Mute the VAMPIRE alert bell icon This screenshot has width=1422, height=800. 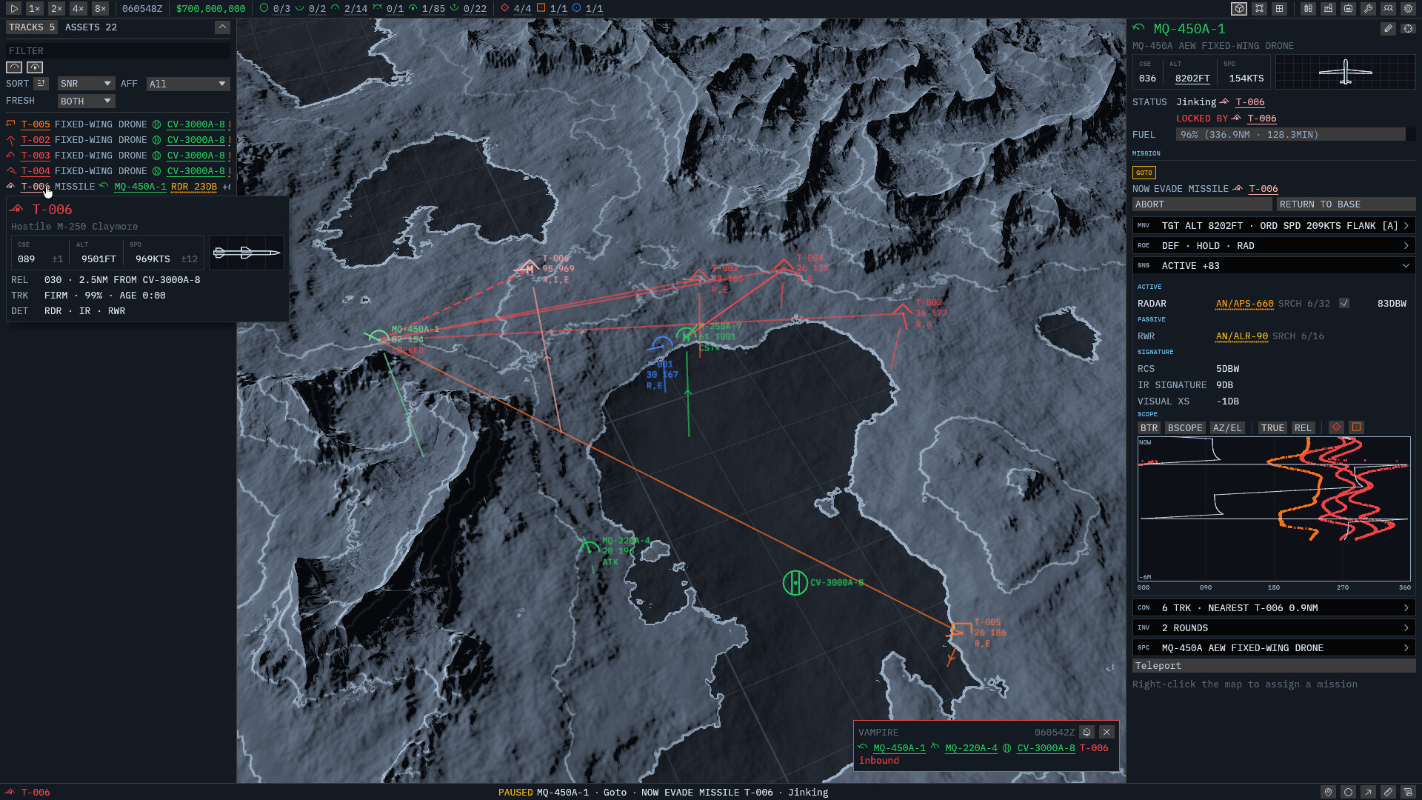tap(1086, 732)
